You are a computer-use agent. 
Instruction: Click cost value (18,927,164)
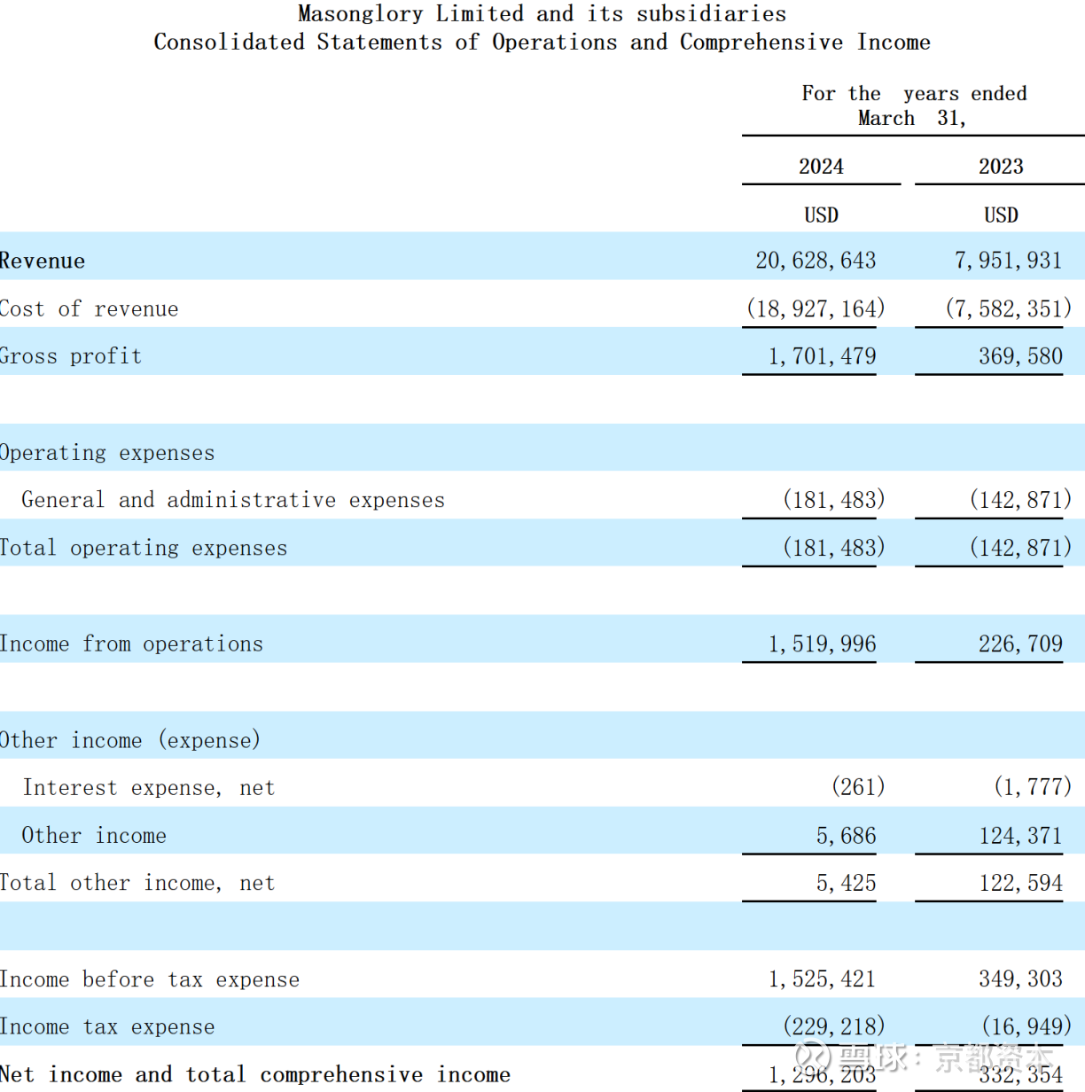tap(816, 308)
